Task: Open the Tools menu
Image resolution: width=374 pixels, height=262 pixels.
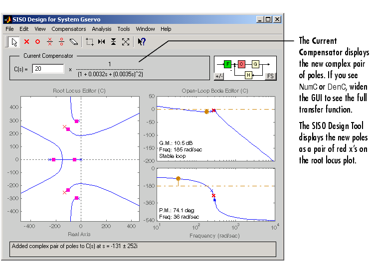Action: point(124,29)
